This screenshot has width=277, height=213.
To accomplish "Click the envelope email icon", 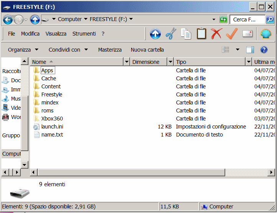I will pos(247,34).
